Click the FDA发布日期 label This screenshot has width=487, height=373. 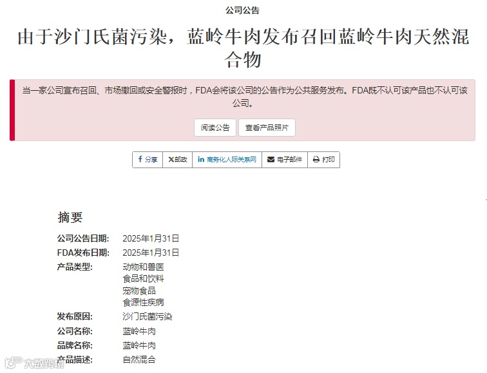coord(83,253)
